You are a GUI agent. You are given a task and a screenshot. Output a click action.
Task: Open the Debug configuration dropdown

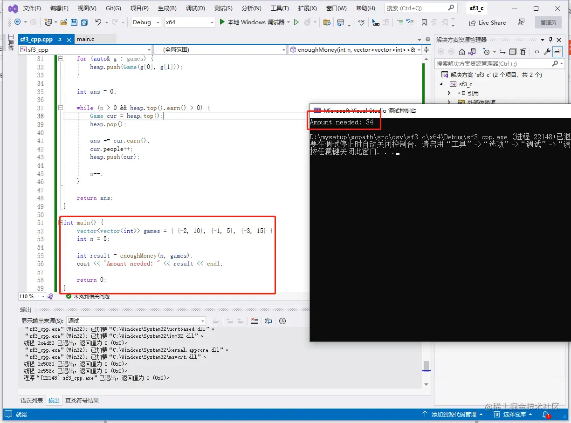(x=146, y=22)
